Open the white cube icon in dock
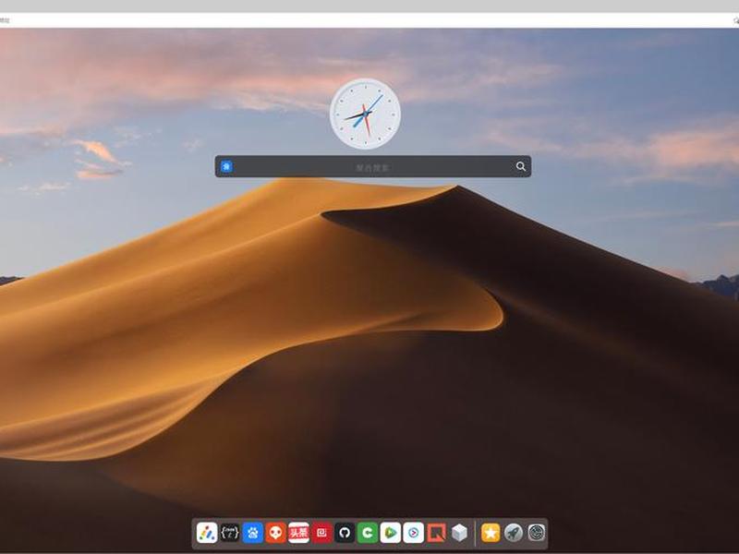 [x=459, y=533]
